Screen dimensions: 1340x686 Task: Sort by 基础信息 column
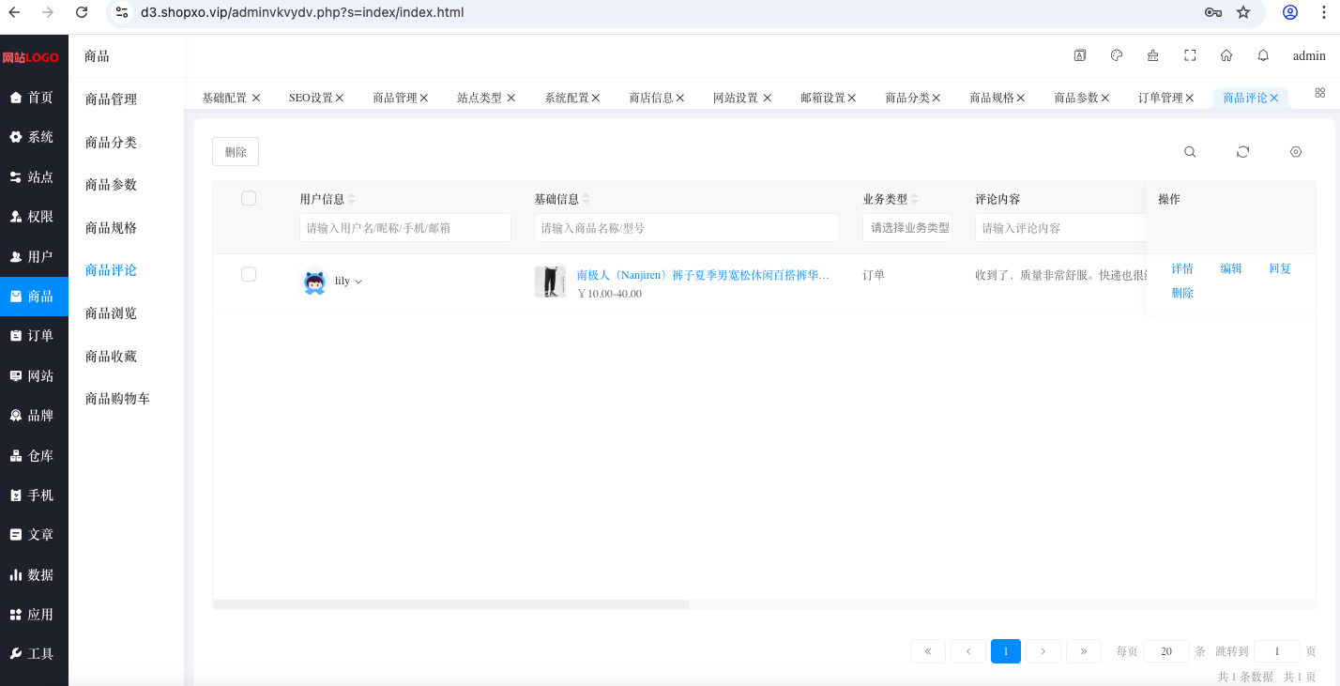tap(586, 199)
